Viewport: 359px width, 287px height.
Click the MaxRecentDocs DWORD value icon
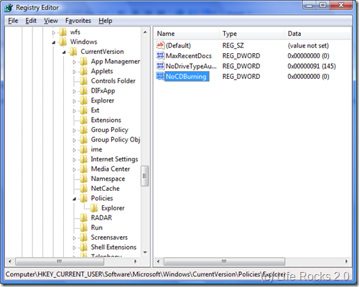(160, 56)
